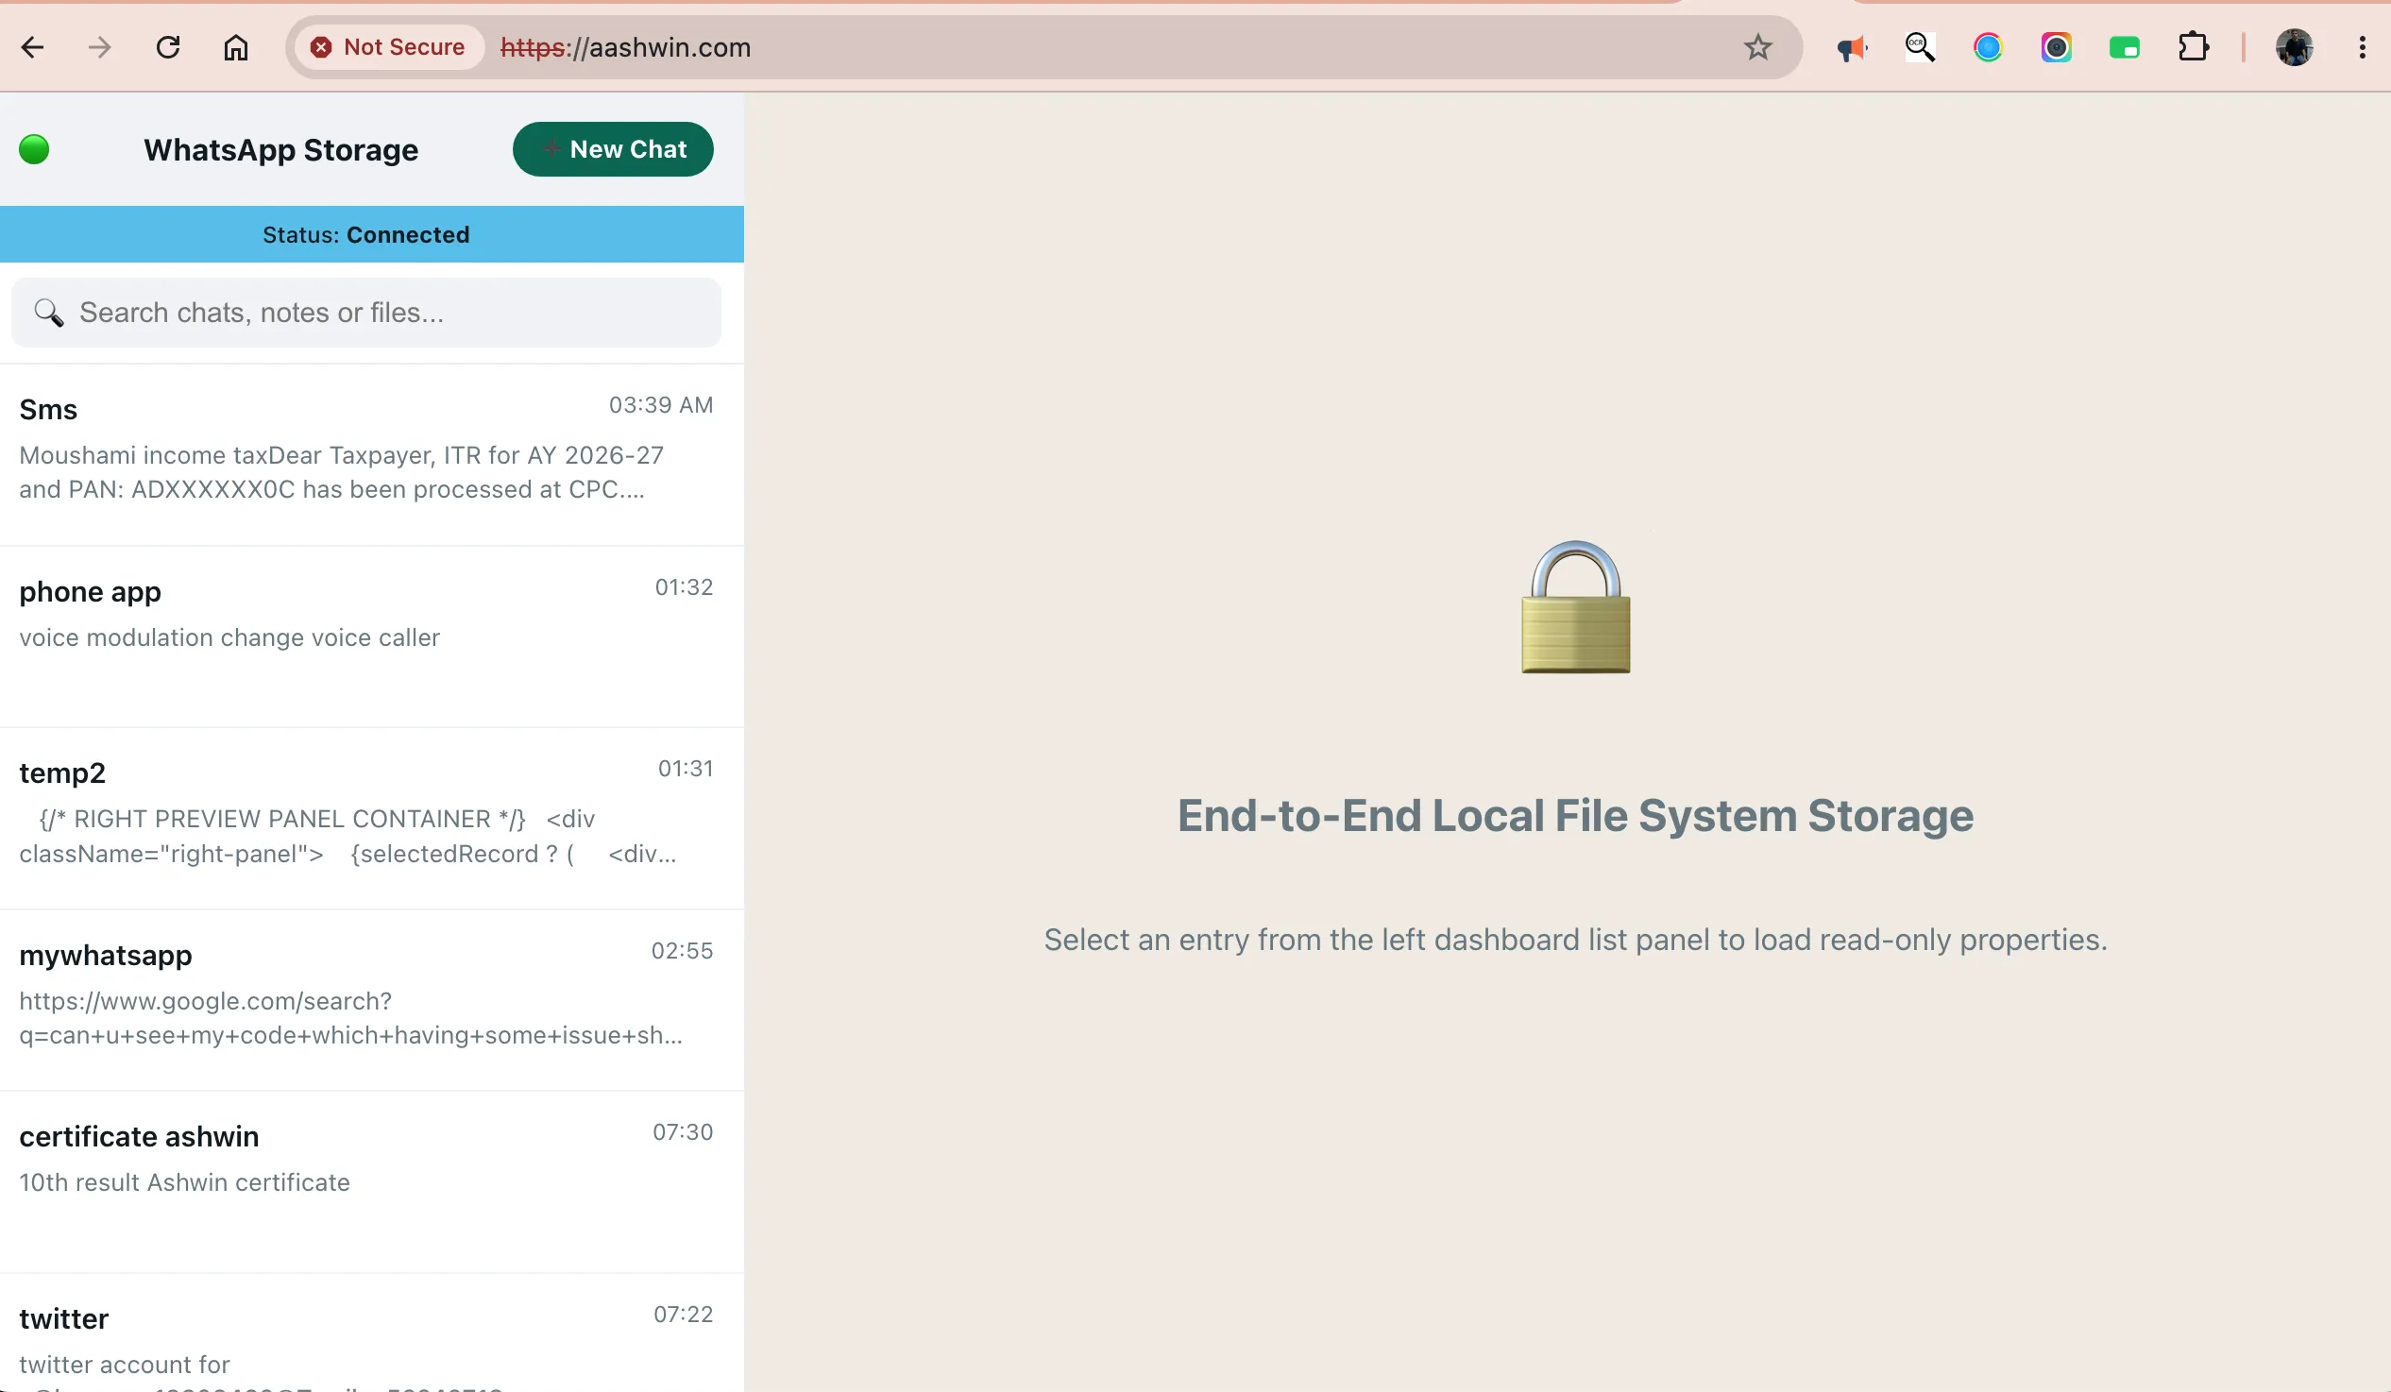Click the Moushami income tax preview text
2391x1392 pixels.
click(x=342, y=472)
